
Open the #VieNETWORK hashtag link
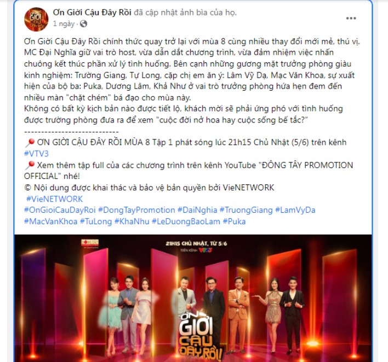pyautogui.click(x=54, y=199)
